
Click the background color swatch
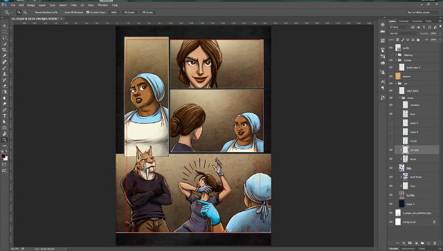(x=6, y=158)
